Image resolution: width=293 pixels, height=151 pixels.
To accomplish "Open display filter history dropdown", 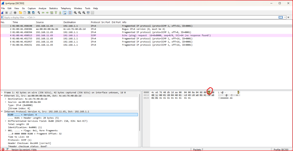I will (285, 17).
